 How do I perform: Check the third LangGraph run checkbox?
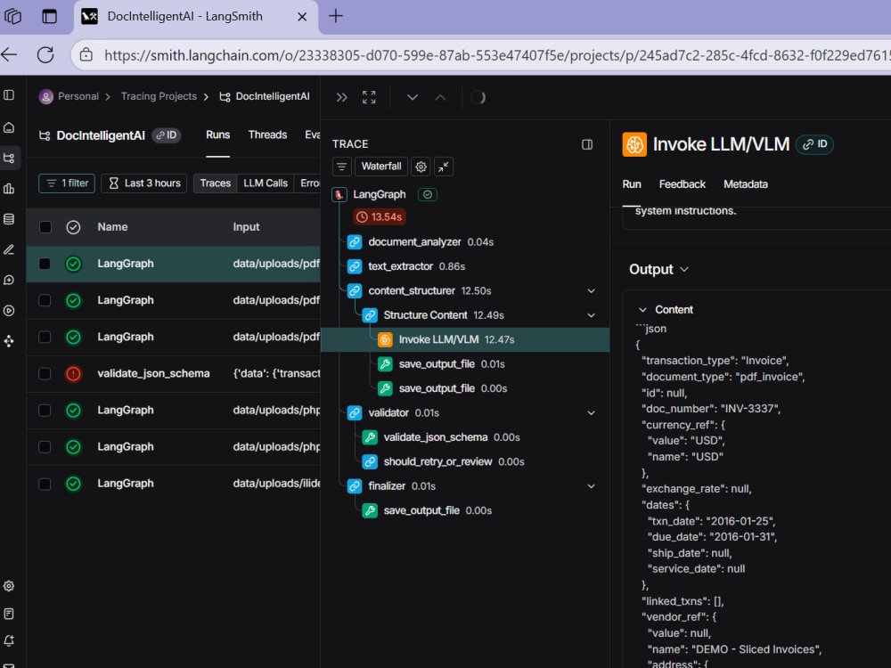point(45,337)
